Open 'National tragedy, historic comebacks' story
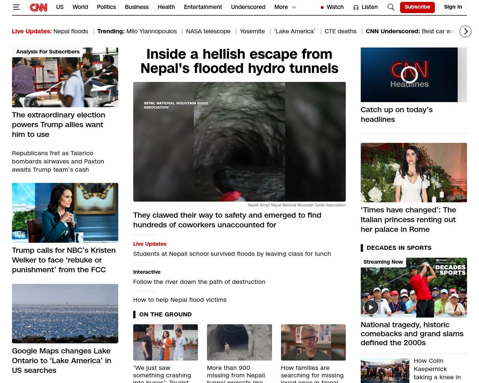The height and width of the screenshot is (383, 479). pyautogui.click(x=412, y=334)
